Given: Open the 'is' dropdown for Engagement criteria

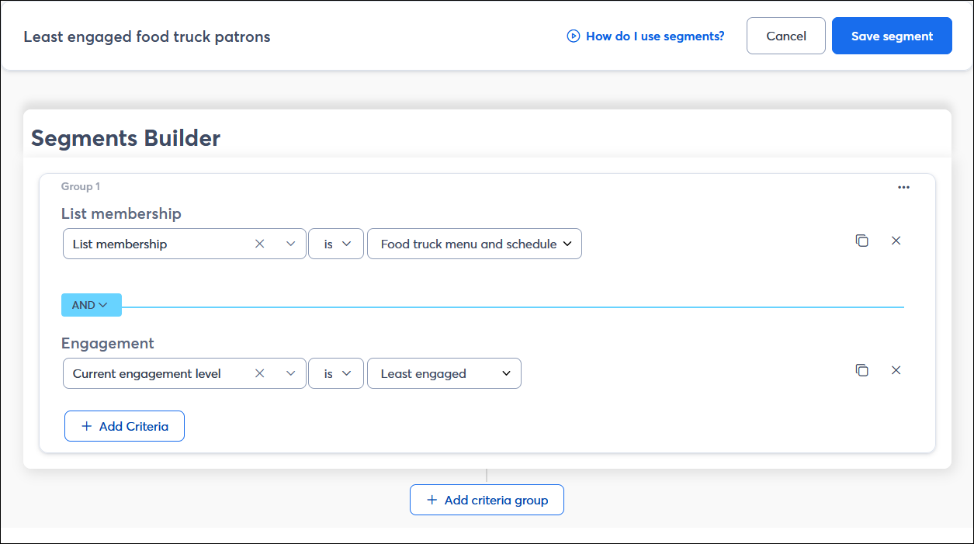Looking at the screenshot, I should pos(335,372).
